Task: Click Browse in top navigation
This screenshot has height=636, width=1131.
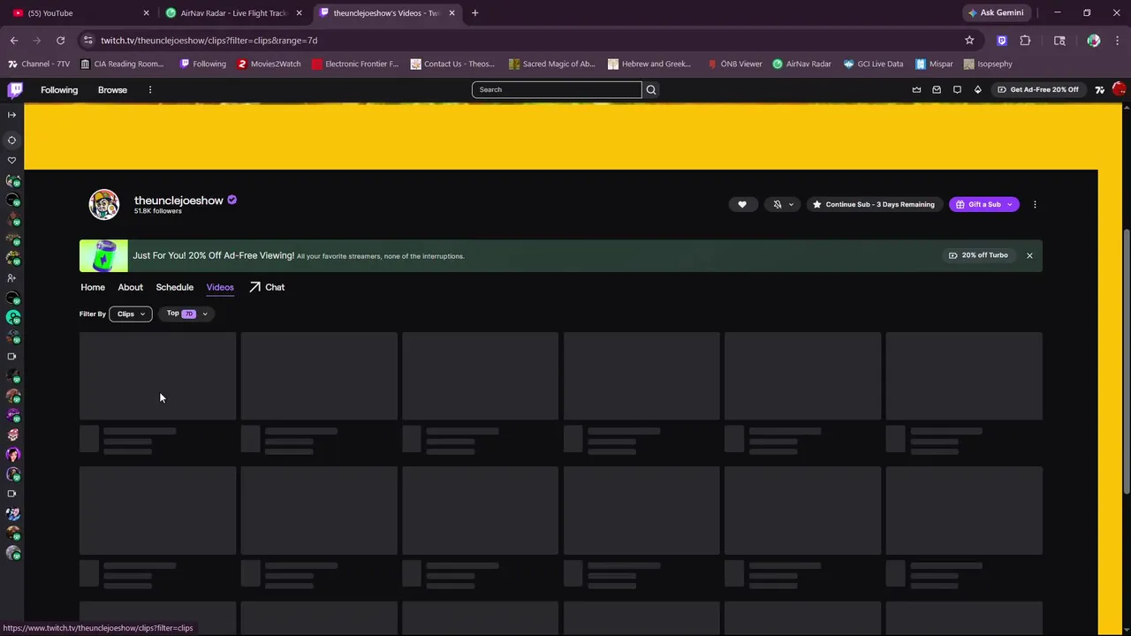Action: coord(112,89)
